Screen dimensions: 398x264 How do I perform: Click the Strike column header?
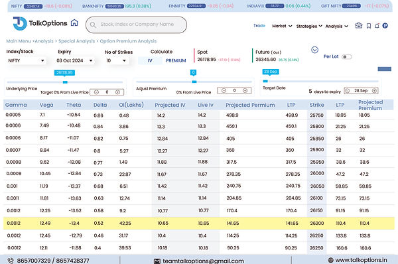click(x=317, y=105)
